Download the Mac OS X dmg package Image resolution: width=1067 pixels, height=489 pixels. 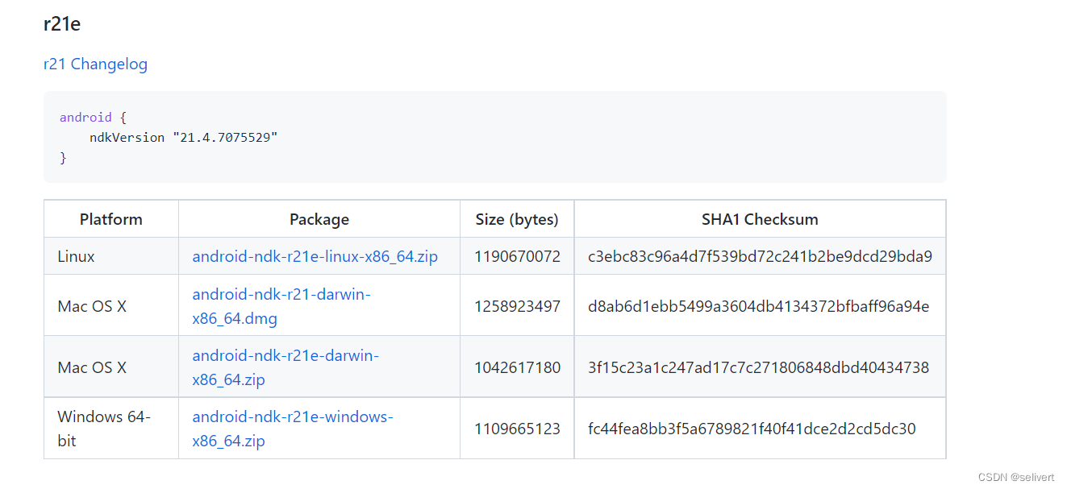[x=281, y=305]
